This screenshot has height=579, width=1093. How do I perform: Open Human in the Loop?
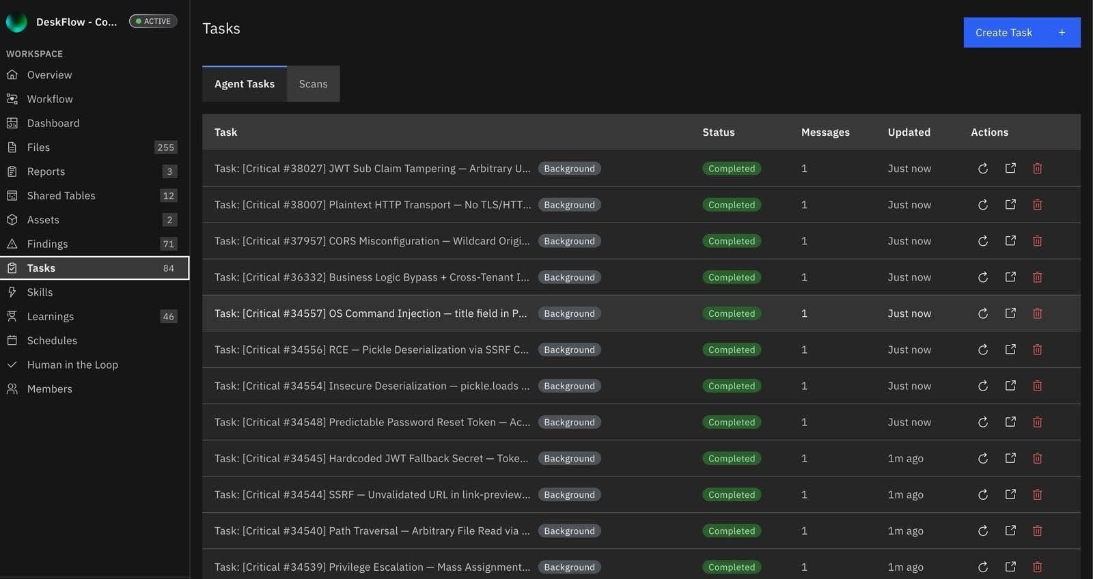tap(94, 365)
